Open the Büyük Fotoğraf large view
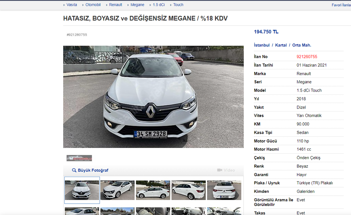Screen dimensions: 351x215 pyautogui.click(x=93, y=170)
